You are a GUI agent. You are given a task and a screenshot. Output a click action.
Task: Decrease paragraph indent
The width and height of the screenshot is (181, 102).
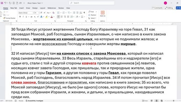point(74,12)
